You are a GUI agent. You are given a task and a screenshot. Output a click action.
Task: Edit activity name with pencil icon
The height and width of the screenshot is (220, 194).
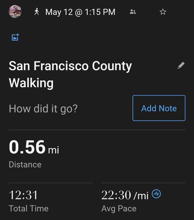click(181, 66)
